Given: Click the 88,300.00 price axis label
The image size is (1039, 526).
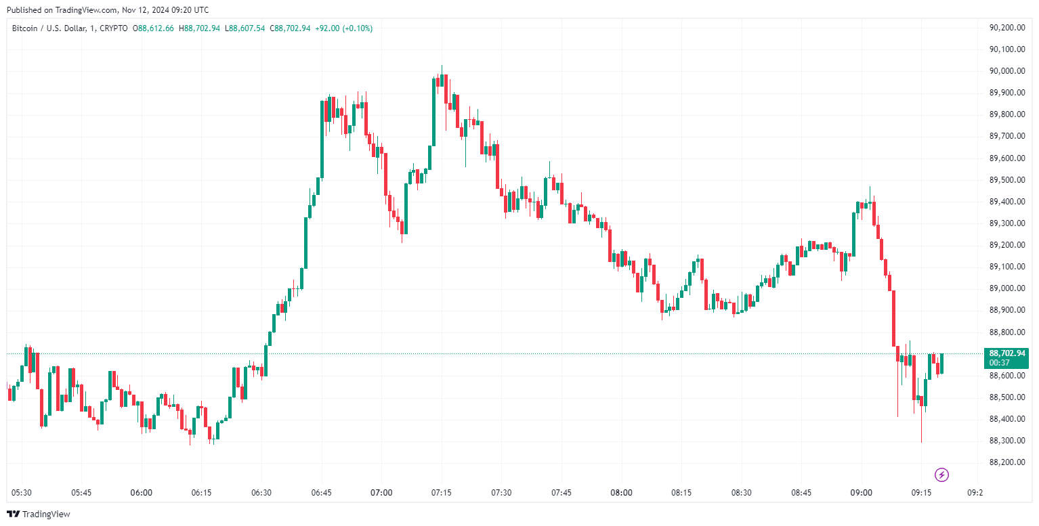Looking at the screenshot, I should 1006,441.
